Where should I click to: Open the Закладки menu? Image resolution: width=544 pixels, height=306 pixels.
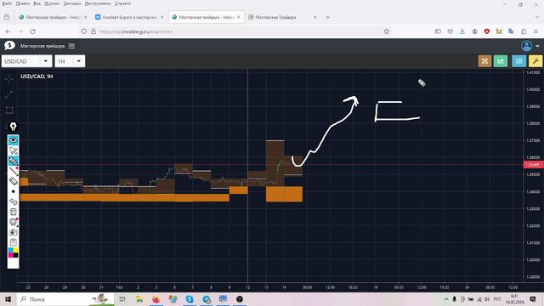[x=72, y=3]
